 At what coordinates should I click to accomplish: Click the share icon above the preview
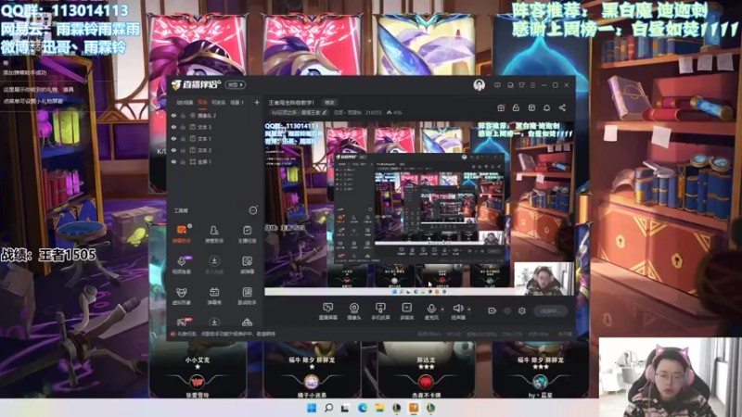click(562, 107)
